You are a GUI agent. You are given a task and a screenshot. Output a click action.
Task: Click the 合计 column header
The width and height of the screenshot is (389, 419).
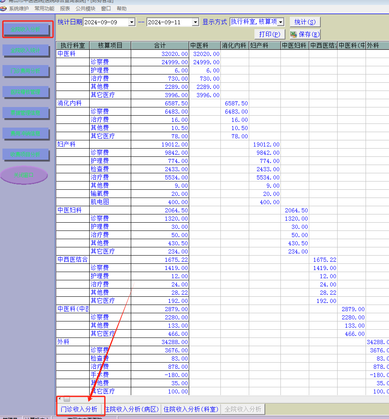click(x=160, y=45)
